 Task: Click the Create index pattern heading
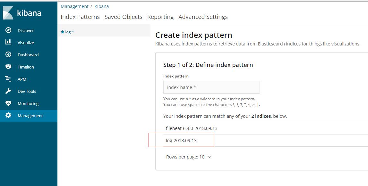coord(193,35)
